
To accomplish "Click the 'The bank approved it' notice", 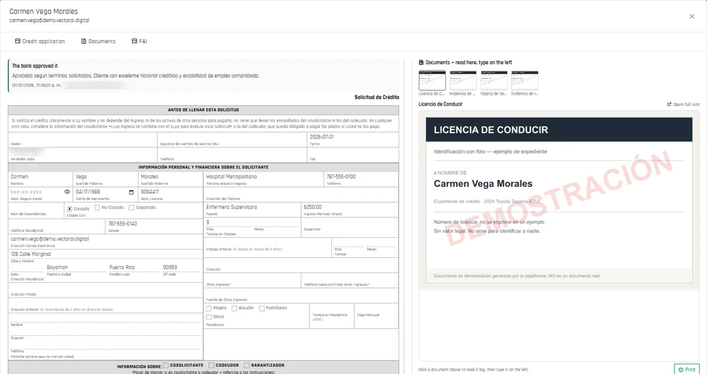I will pos(204,75).
